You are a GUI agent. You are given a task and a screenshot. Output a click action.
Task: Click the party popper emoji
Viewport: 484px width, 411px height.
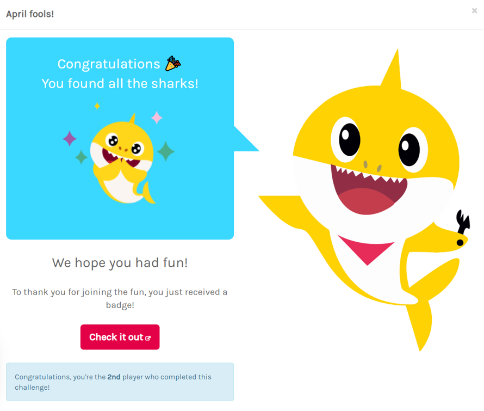point(173,64)
